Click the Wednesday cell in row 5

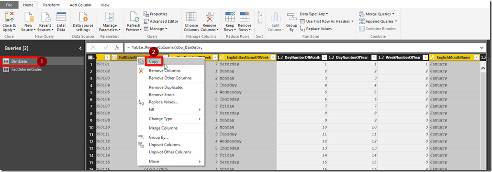[247, 92]
